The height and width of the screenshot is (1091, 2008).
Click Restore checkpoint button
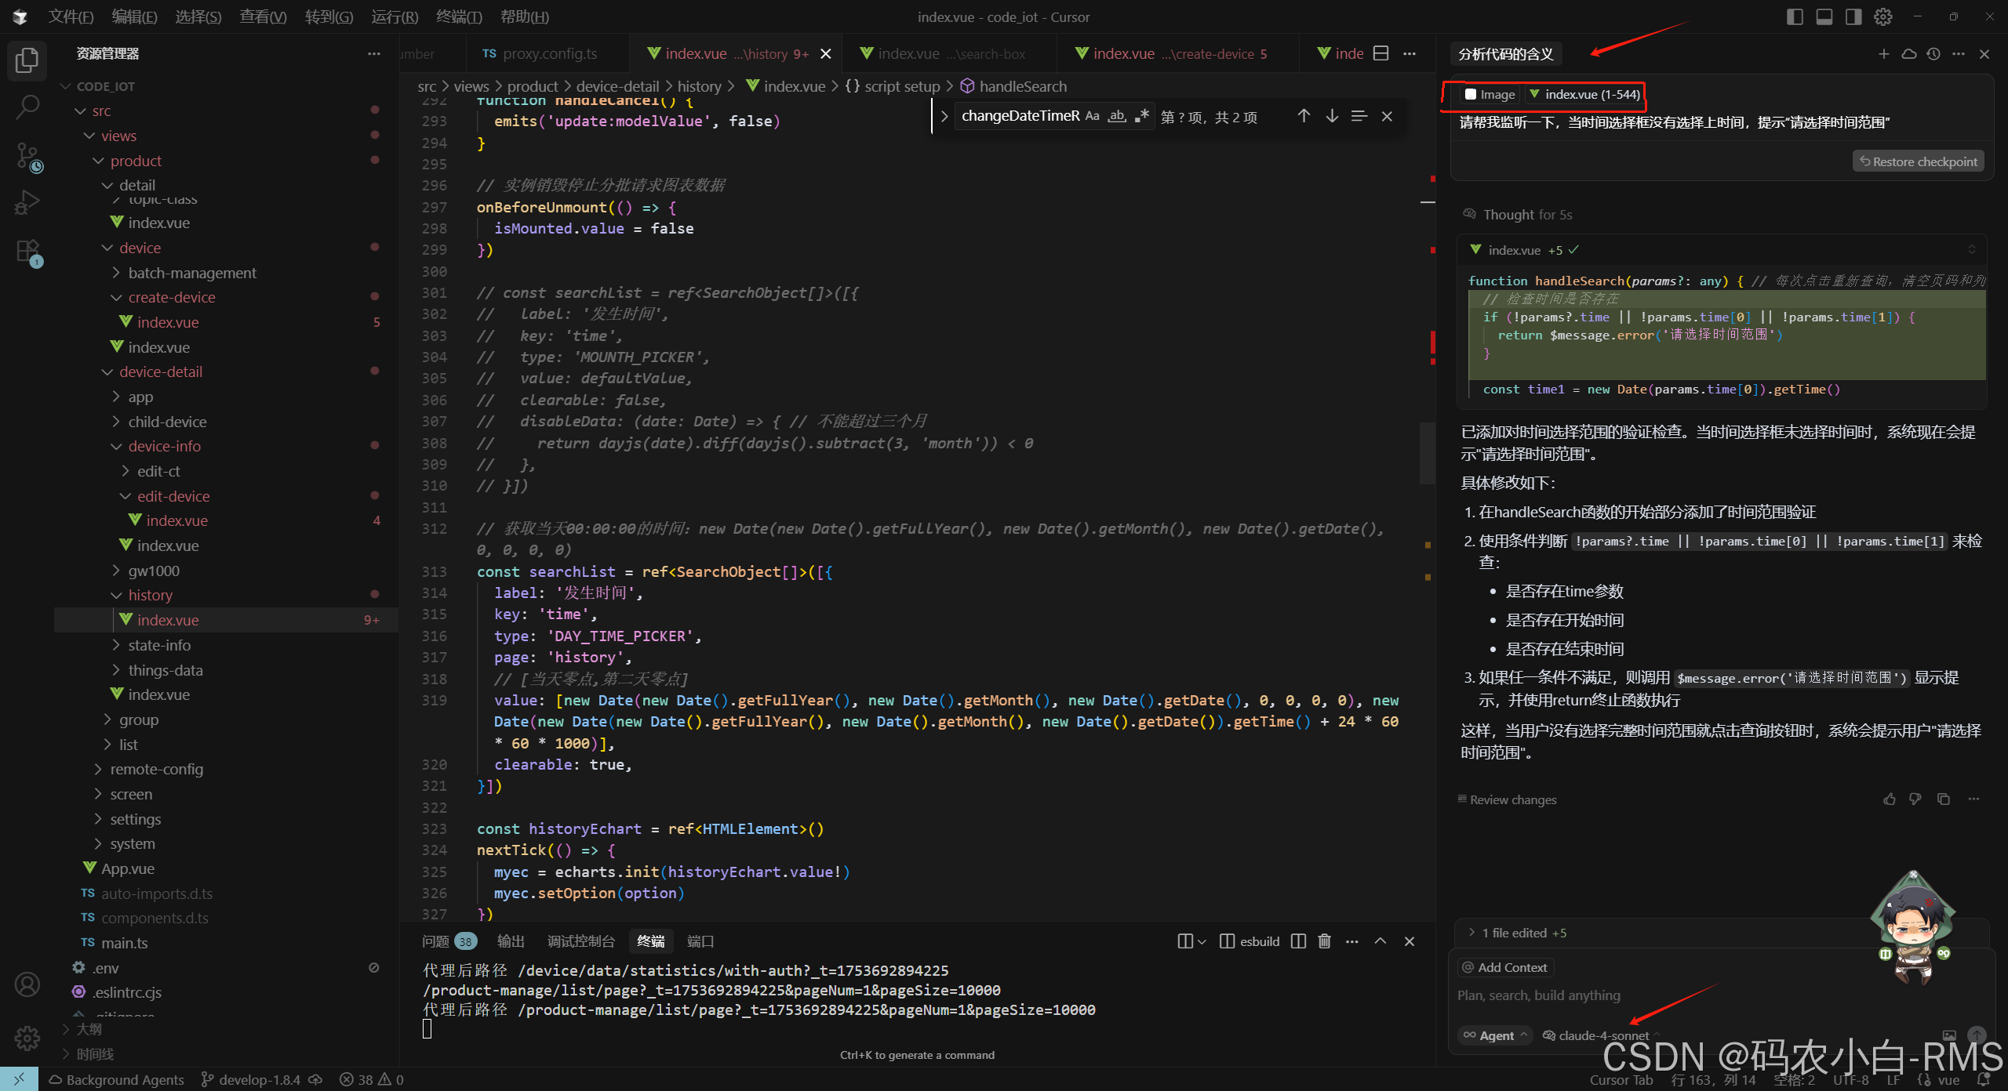click(1918, 161)
